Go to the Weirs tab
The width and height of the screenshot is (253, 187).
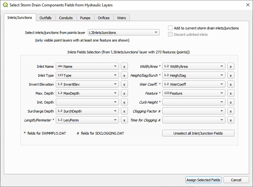(122, 18)
